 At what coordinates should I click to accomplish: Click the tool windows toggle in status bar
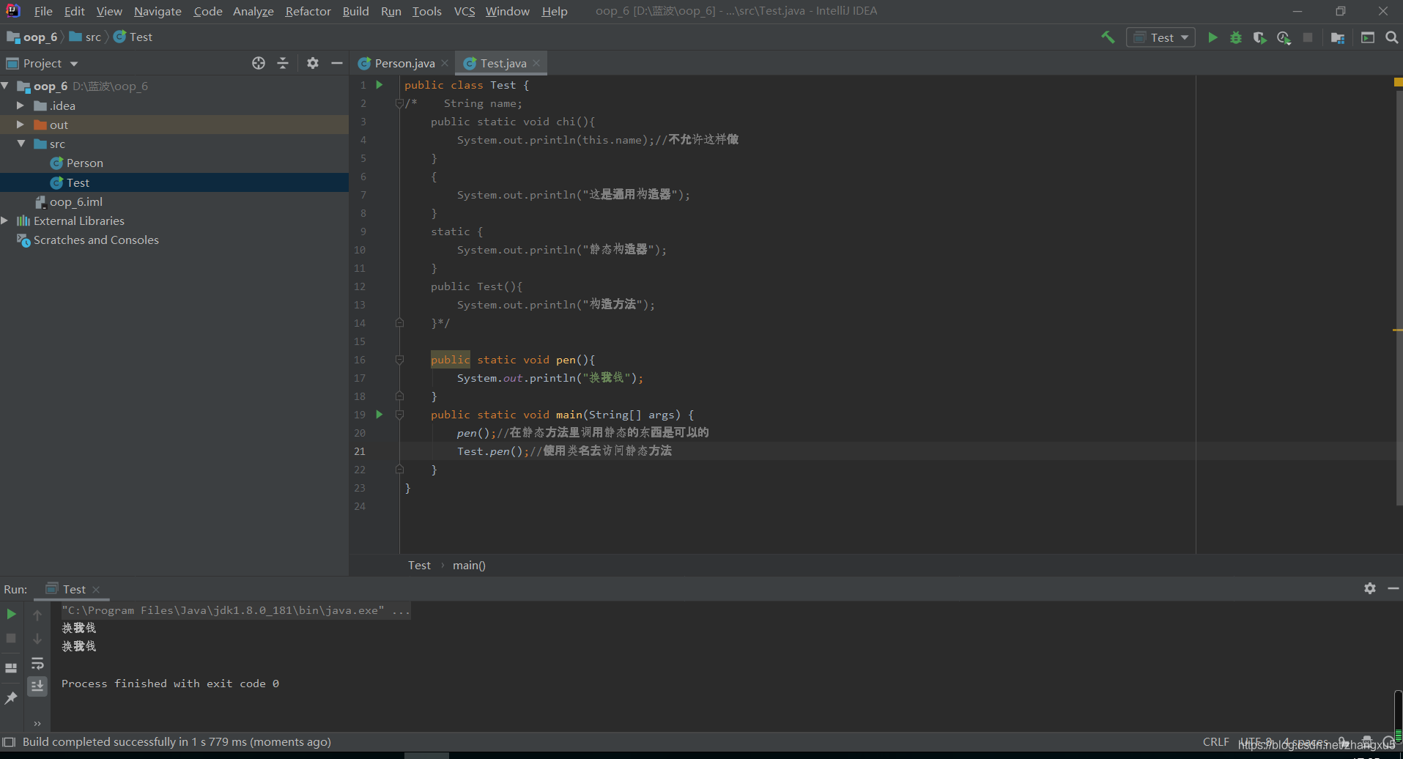pos(9,741)
